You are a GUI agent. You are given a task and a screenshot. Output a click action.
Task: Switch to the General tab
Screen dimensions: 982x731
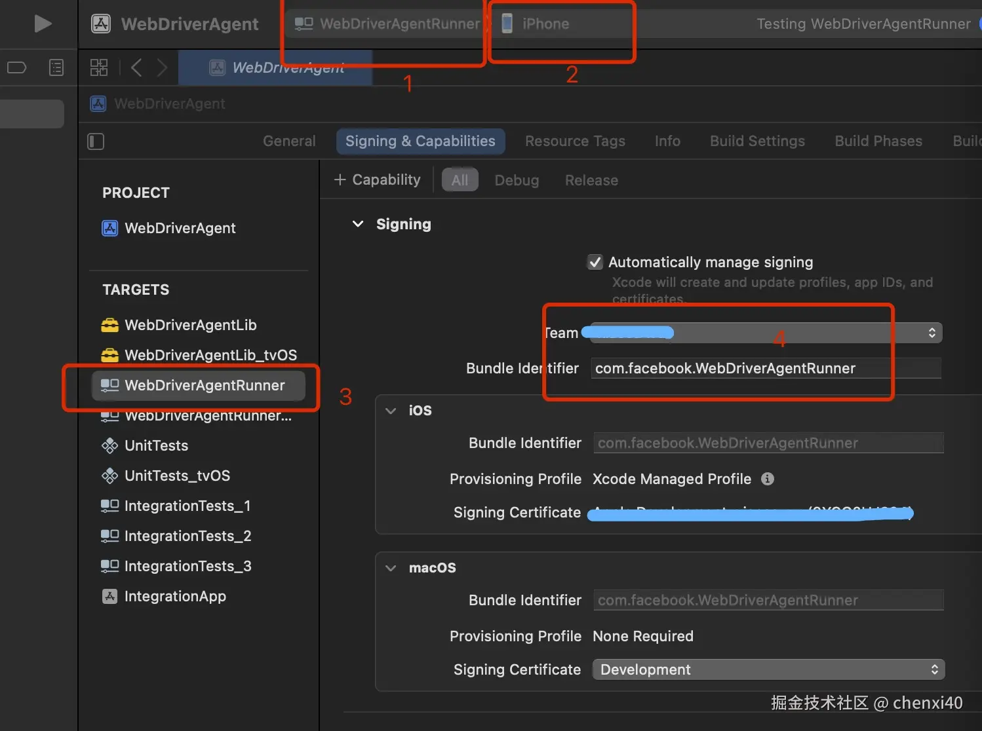pyautogui.click(x=289, y=141)
